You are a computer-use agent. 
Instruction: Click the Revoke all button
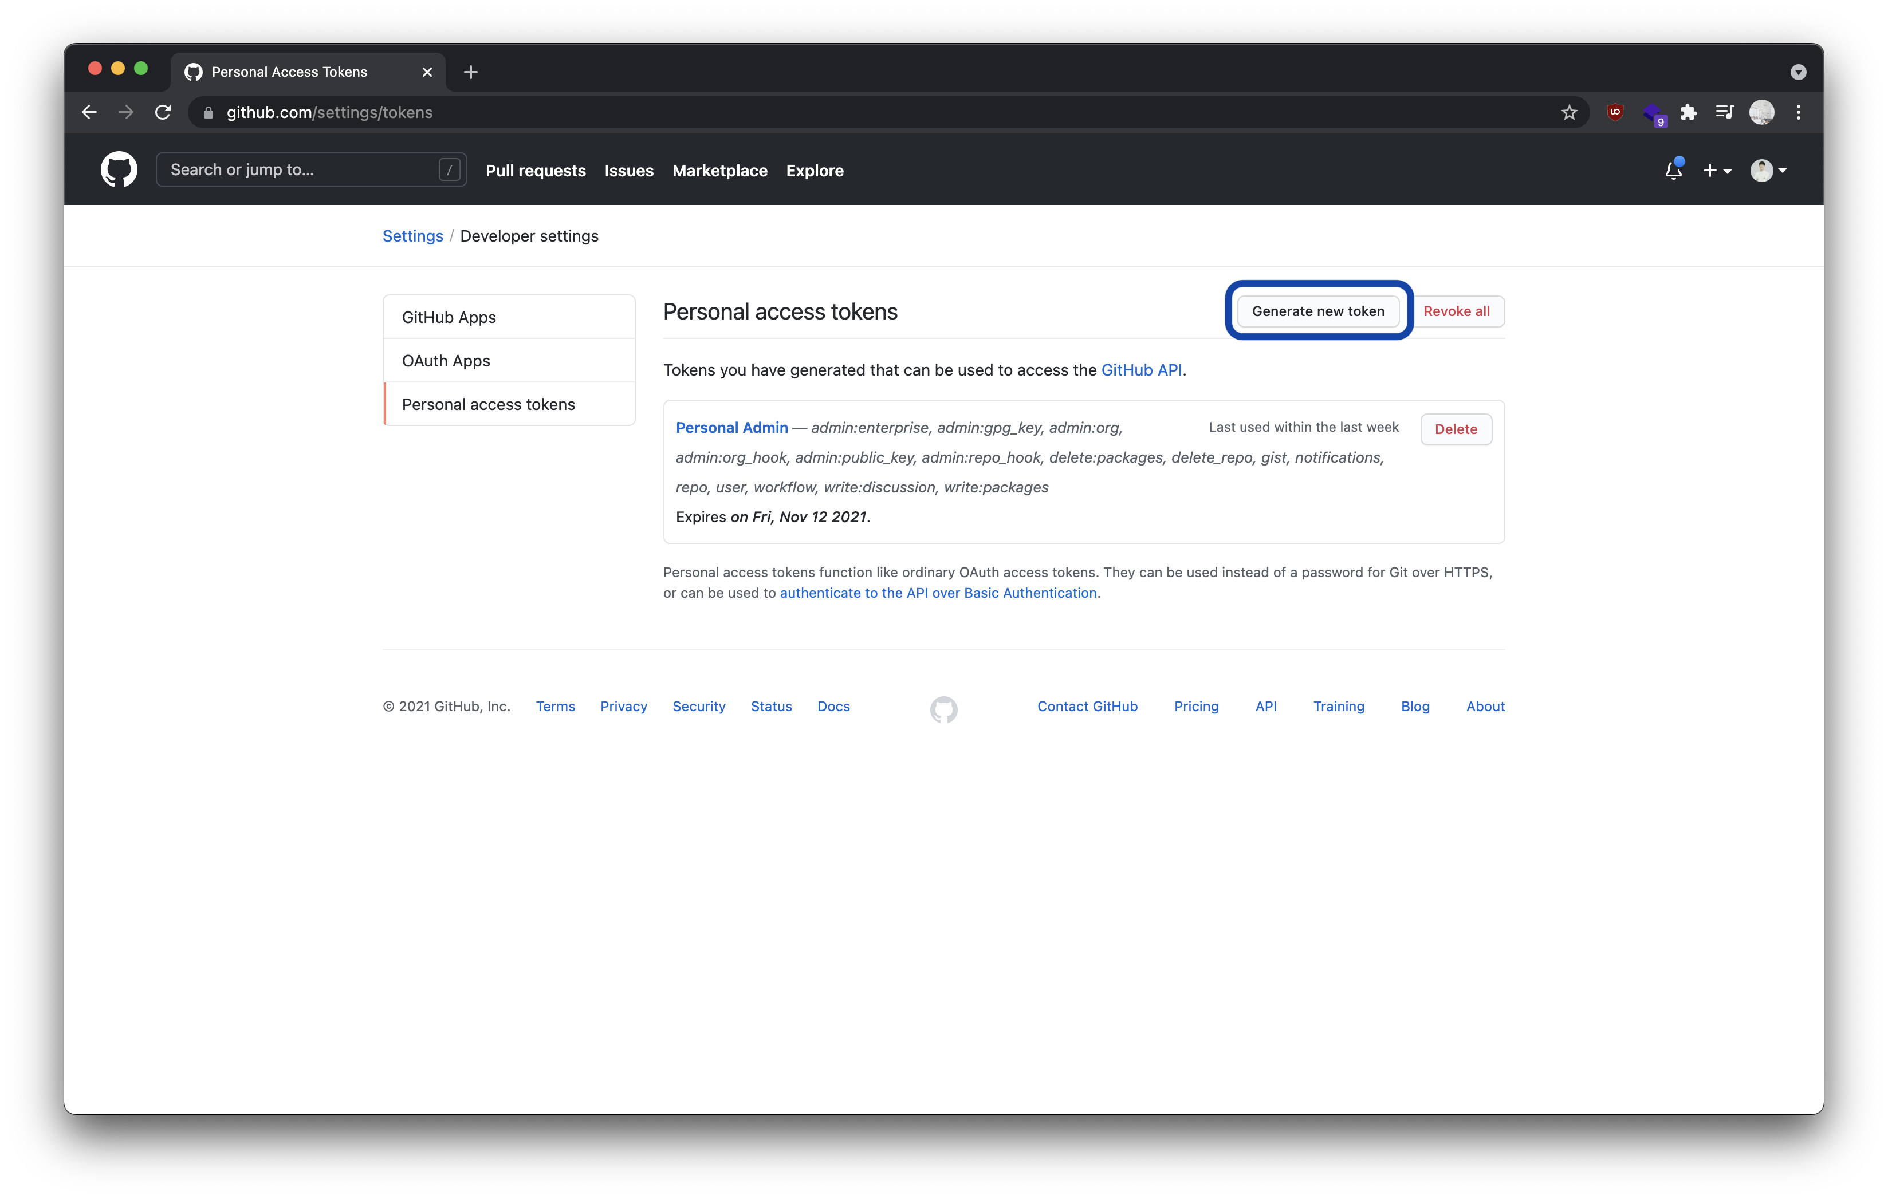[x=1456, y=311]
